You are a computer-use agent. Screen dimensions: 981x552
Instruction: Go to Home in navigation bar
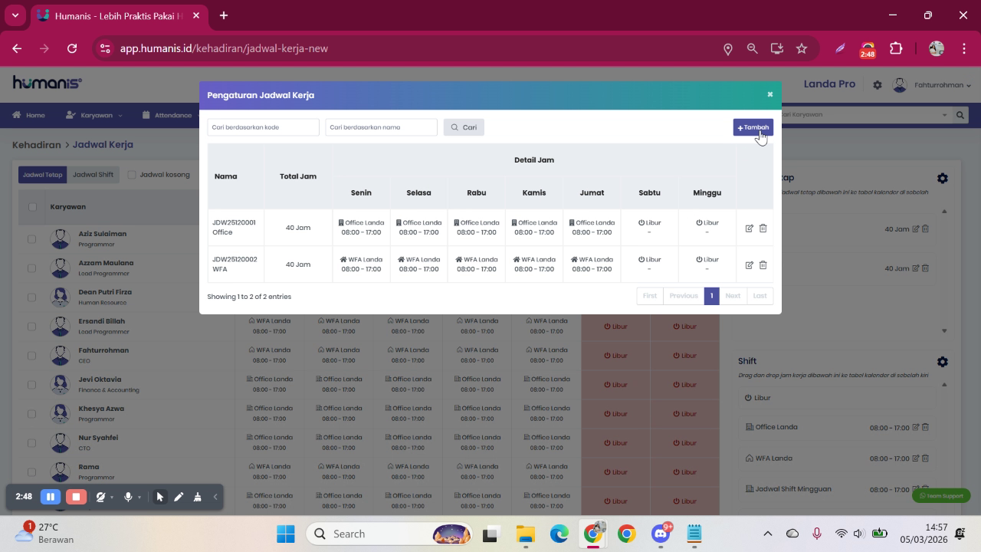[28, 115]
